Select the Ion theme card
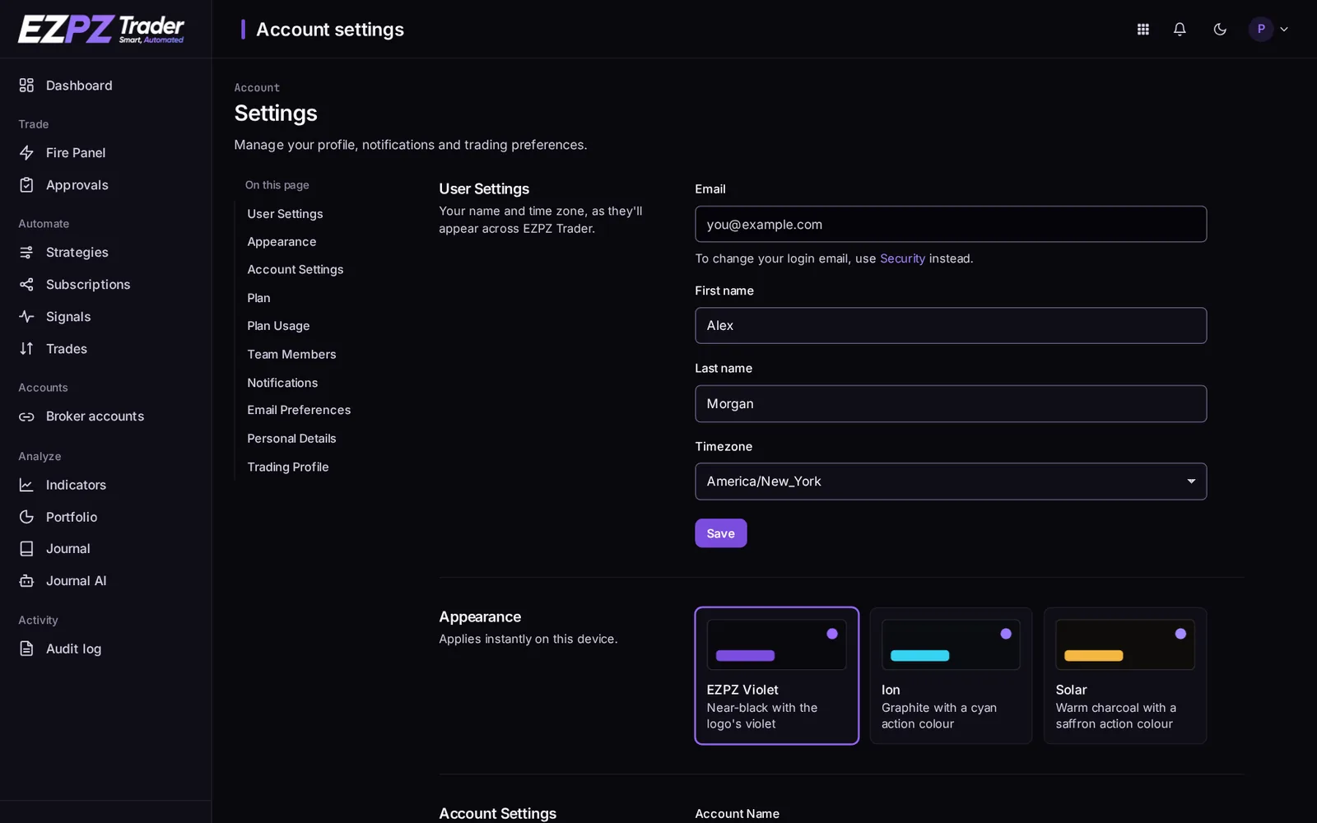Image resolution: width=1317 pixels, height=823 pixels. coord(951,676)
